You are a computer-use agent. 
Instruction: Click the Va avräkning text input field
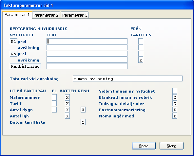[x=87, y=60]
